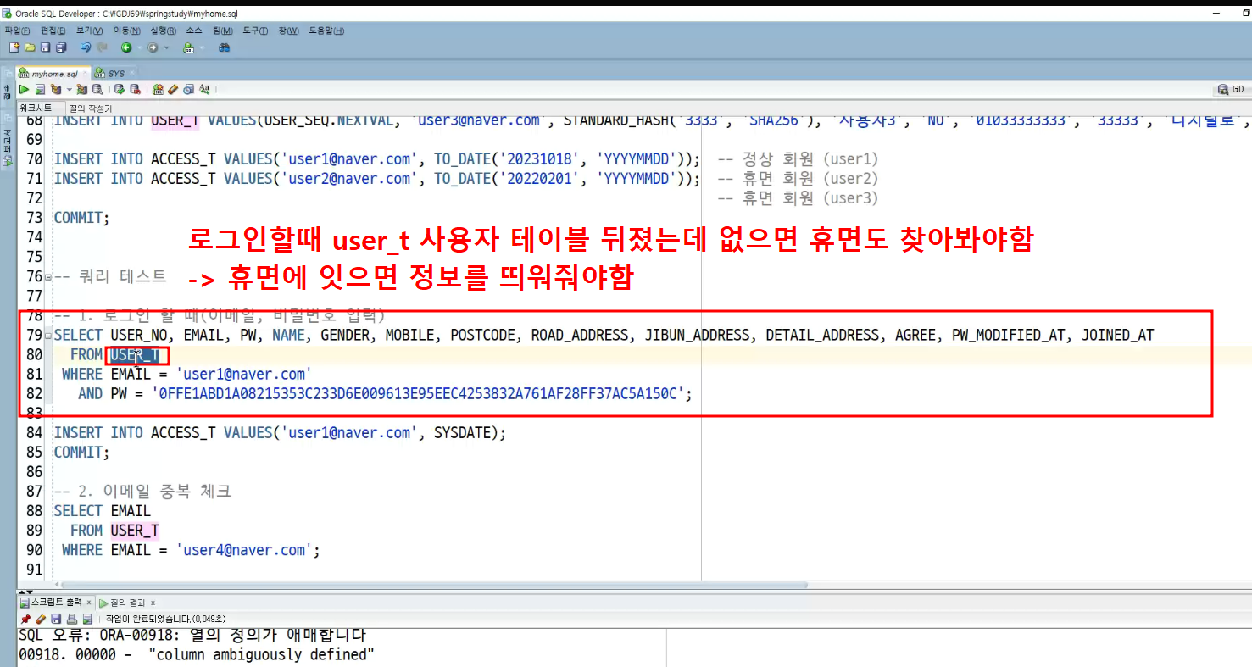Click the Explain Plan icon
Image resolution: width=1252 pixels, height=667 pixels.
[x=55, y=89]
